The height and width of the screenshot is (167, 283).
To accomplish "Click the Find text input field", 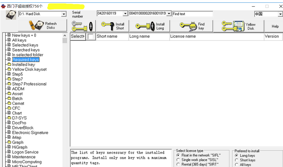I will click(193, 14).
